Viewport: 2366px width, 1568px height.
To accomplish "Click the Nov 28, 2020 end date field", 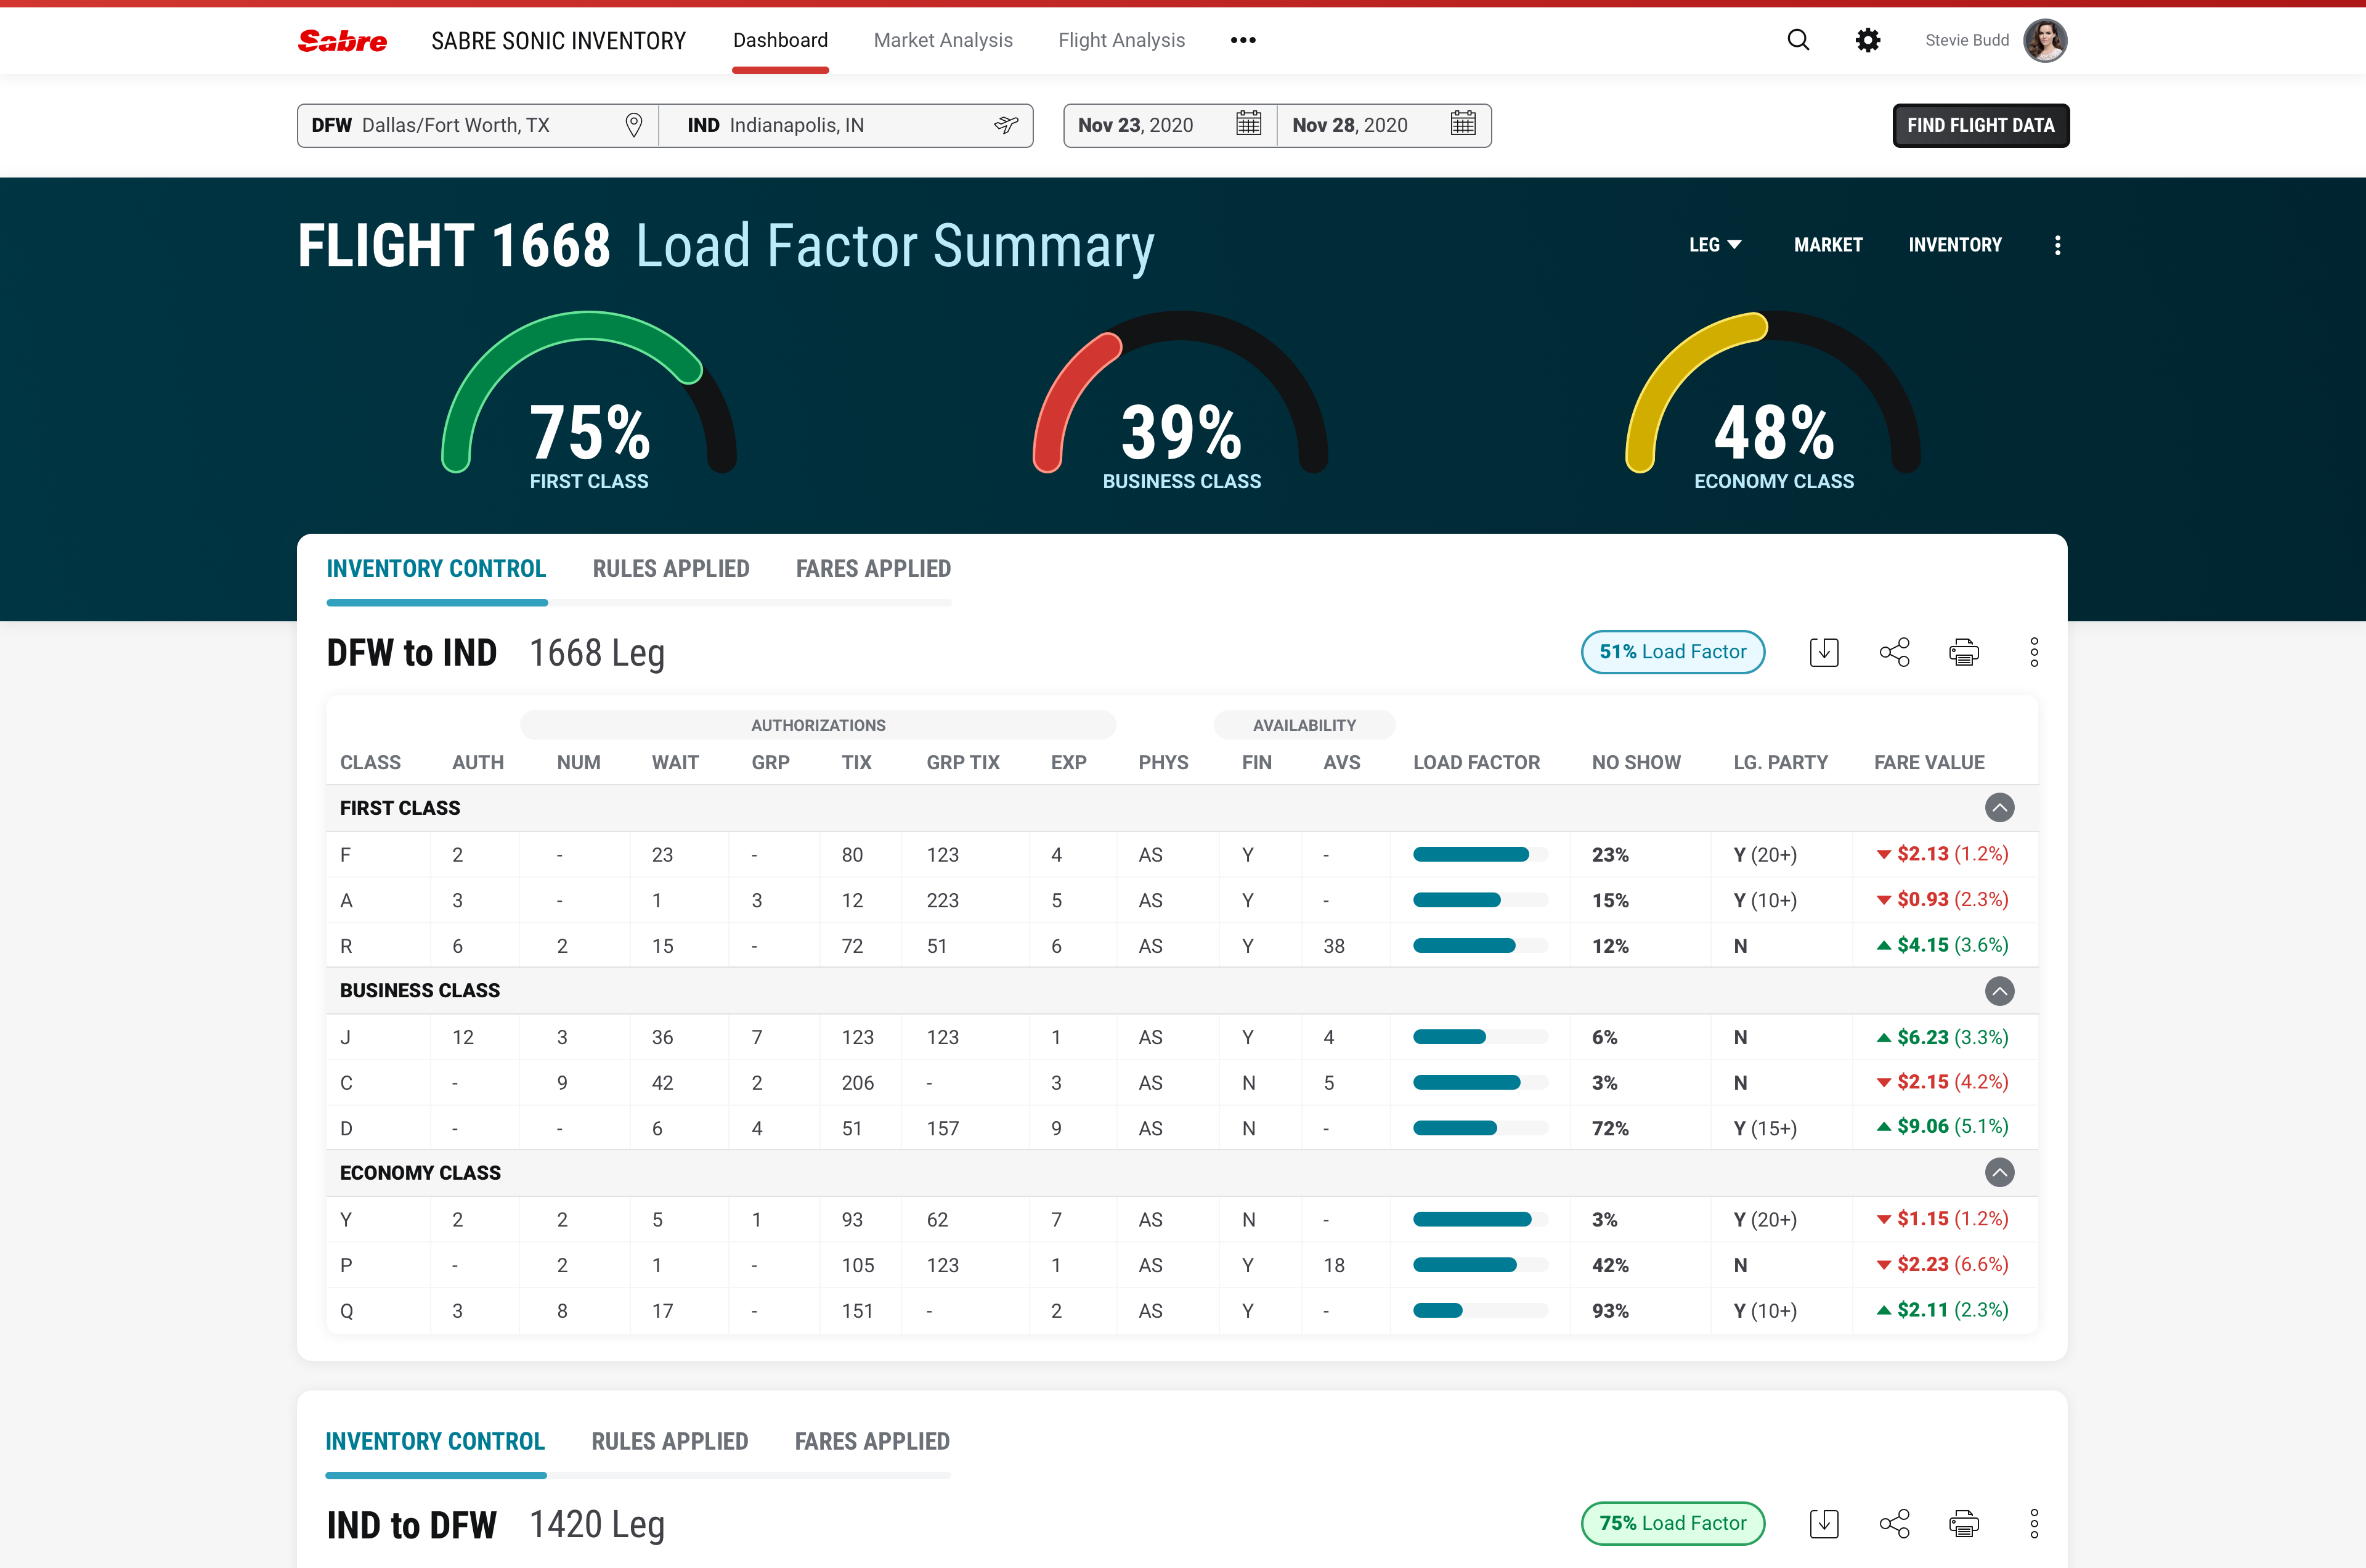I will [x=1384, y=125].
